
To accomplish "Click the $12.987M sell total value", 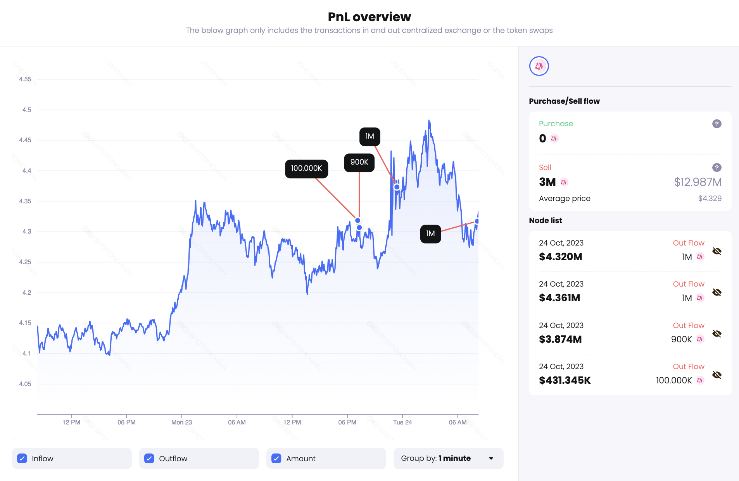I will point(698,182).
